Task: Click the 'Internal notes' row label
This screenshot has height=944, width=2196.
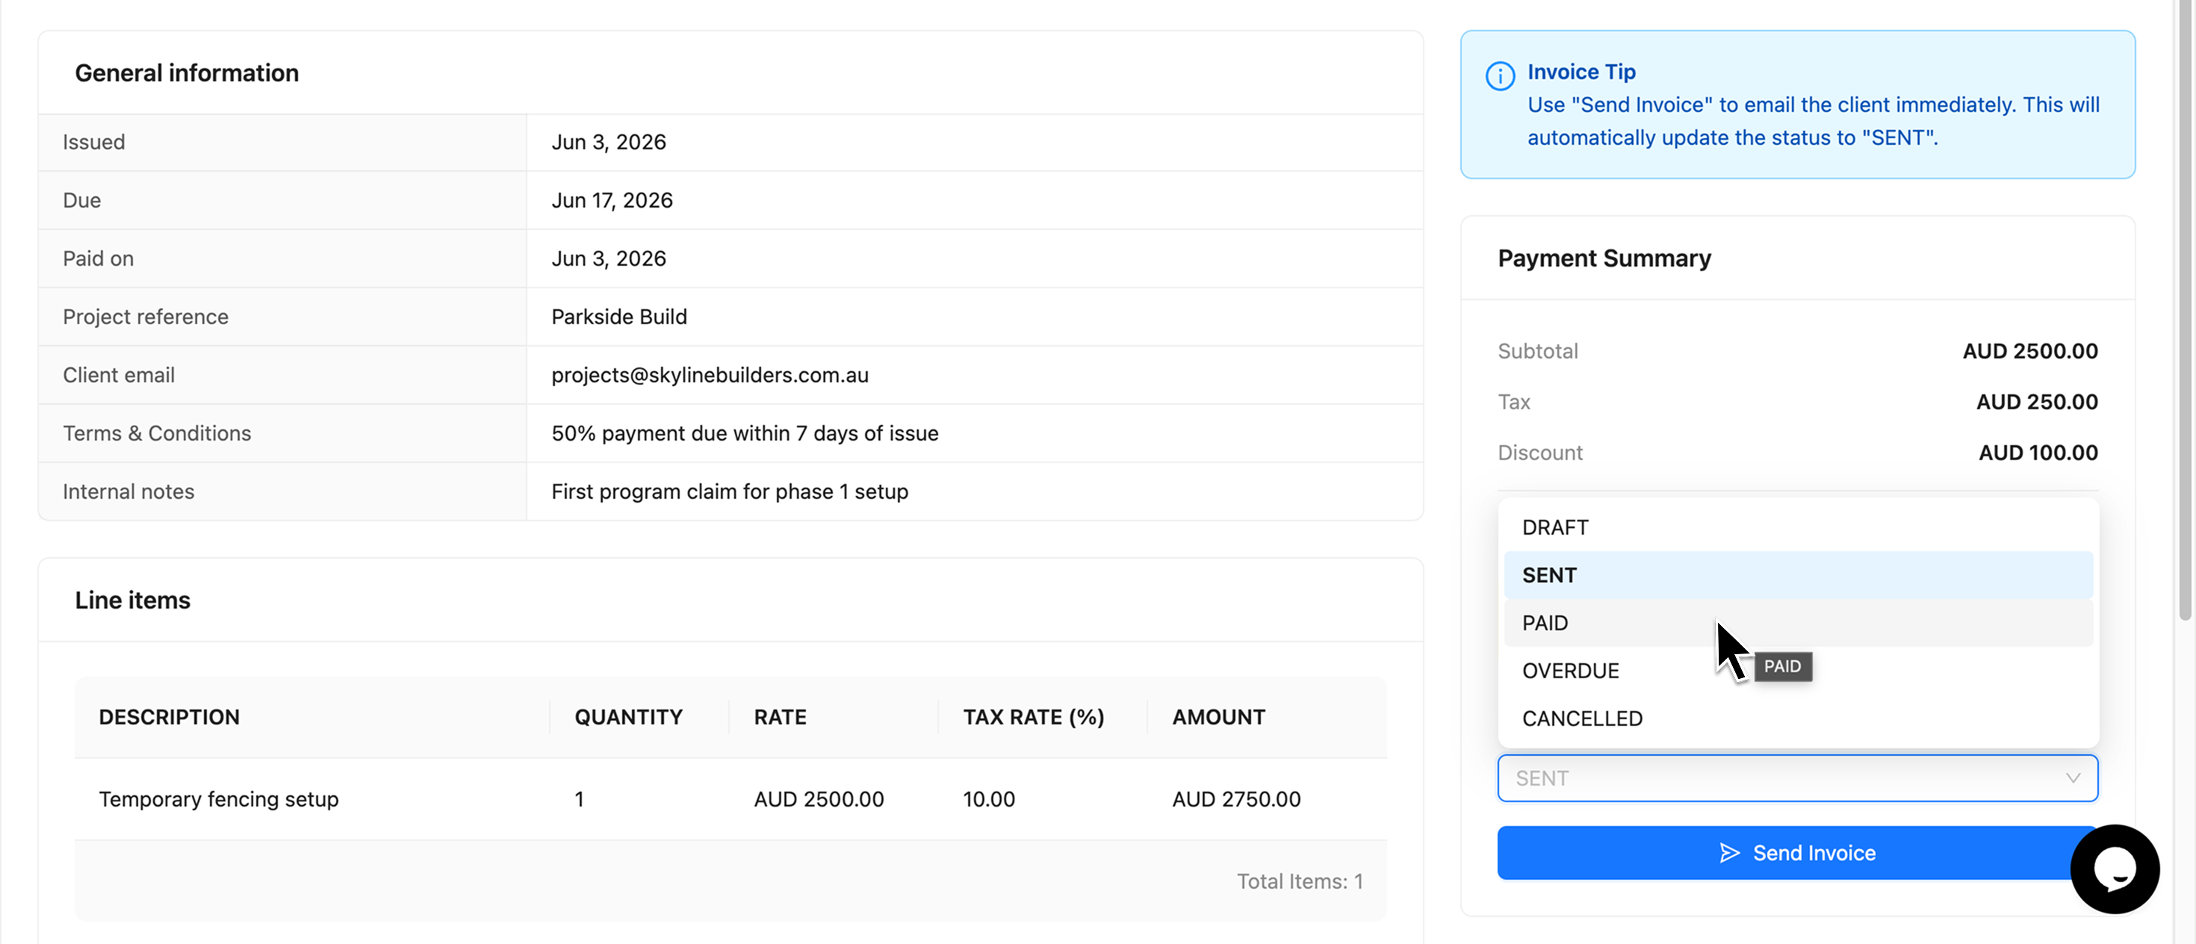Action: coord(128,491)
